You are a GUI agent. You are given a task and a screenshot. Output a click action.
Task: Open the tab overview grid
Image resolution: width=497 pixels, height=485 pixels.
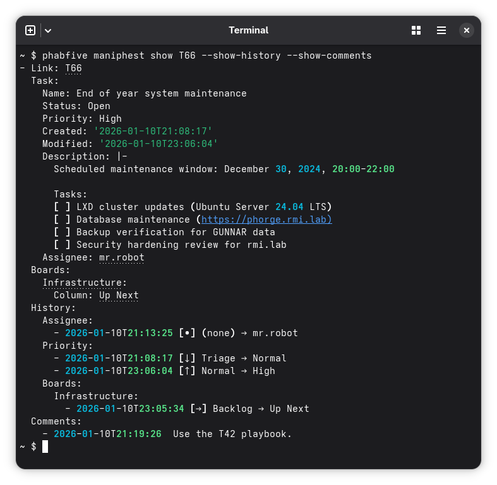click(416, 30)
